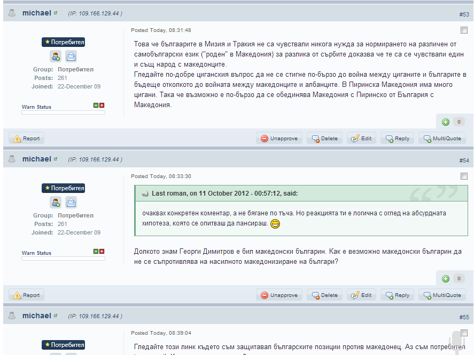Screen dimensions: 474x355
Task: Reply to post #53
Action: pyautogui.click(x=397, y=139)
